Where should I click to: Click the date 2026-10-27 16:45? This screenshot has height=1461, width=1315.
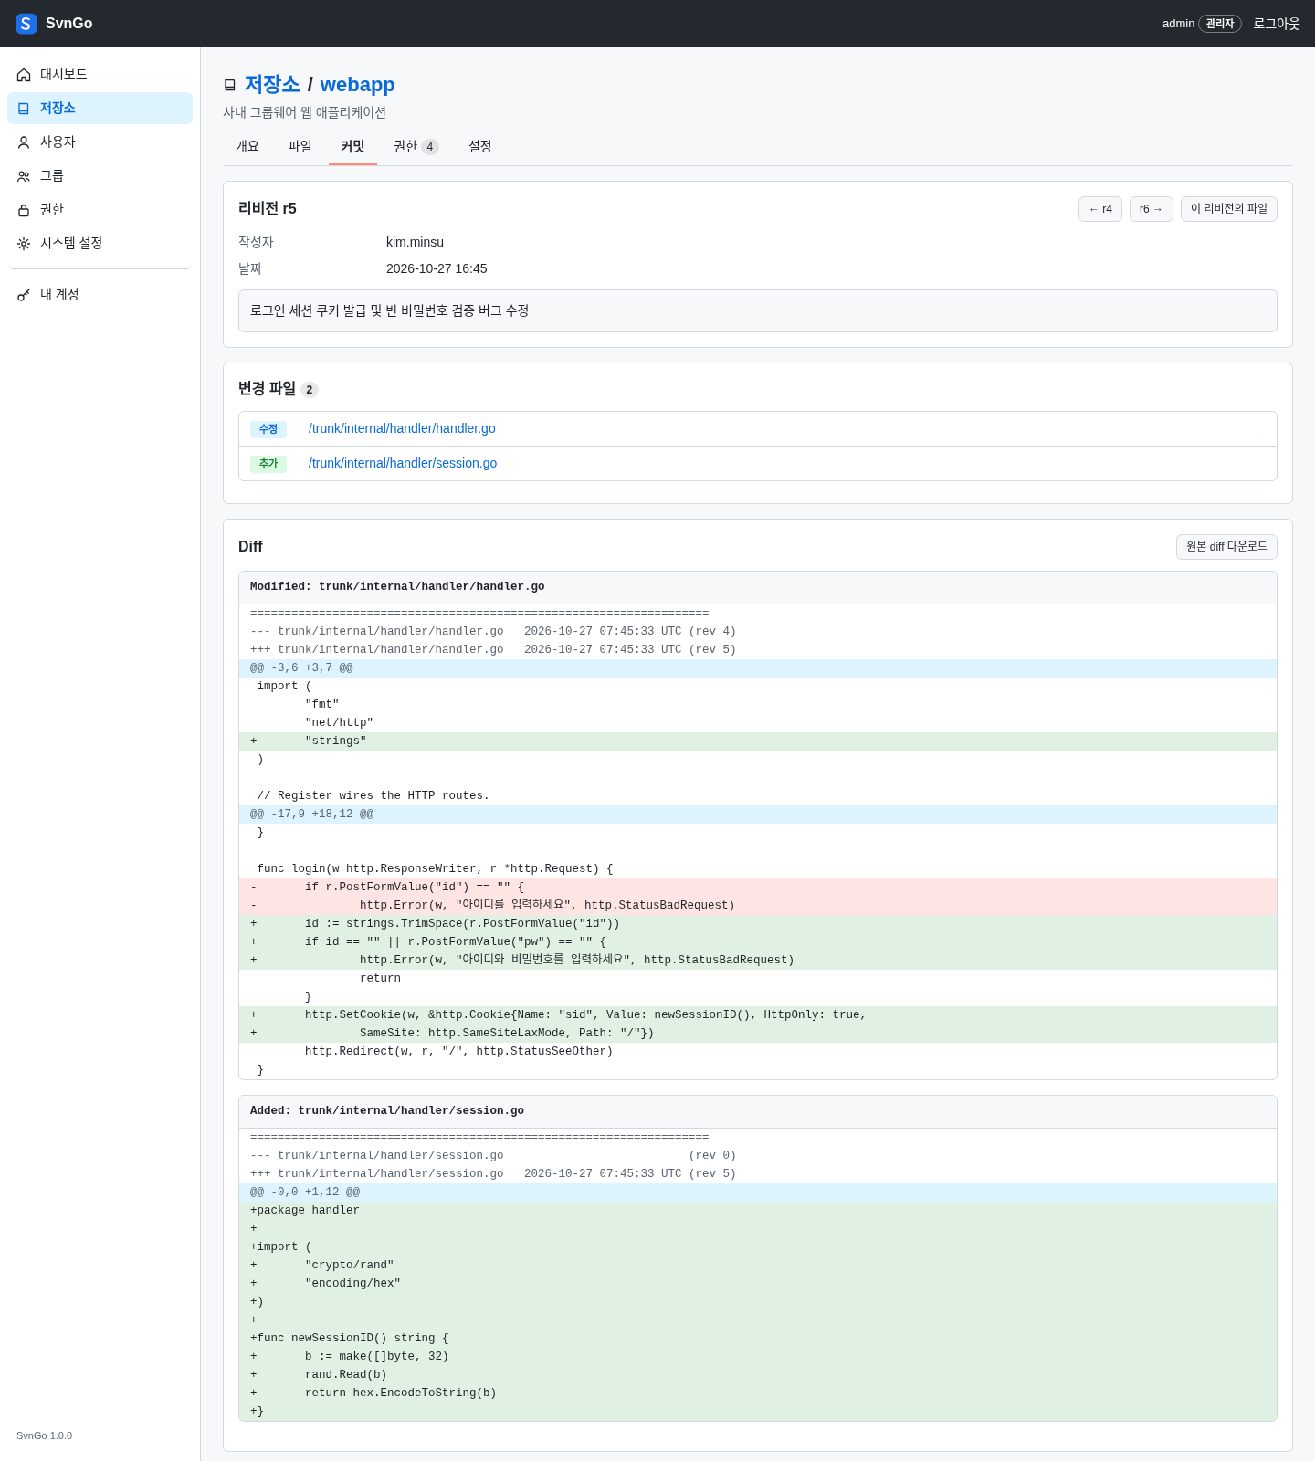[437, 268]
